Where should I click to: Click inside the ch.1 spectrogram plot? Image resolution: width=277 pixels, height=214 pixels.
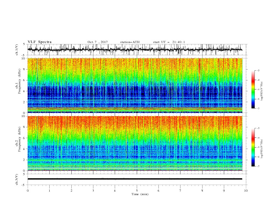[135, 85]
